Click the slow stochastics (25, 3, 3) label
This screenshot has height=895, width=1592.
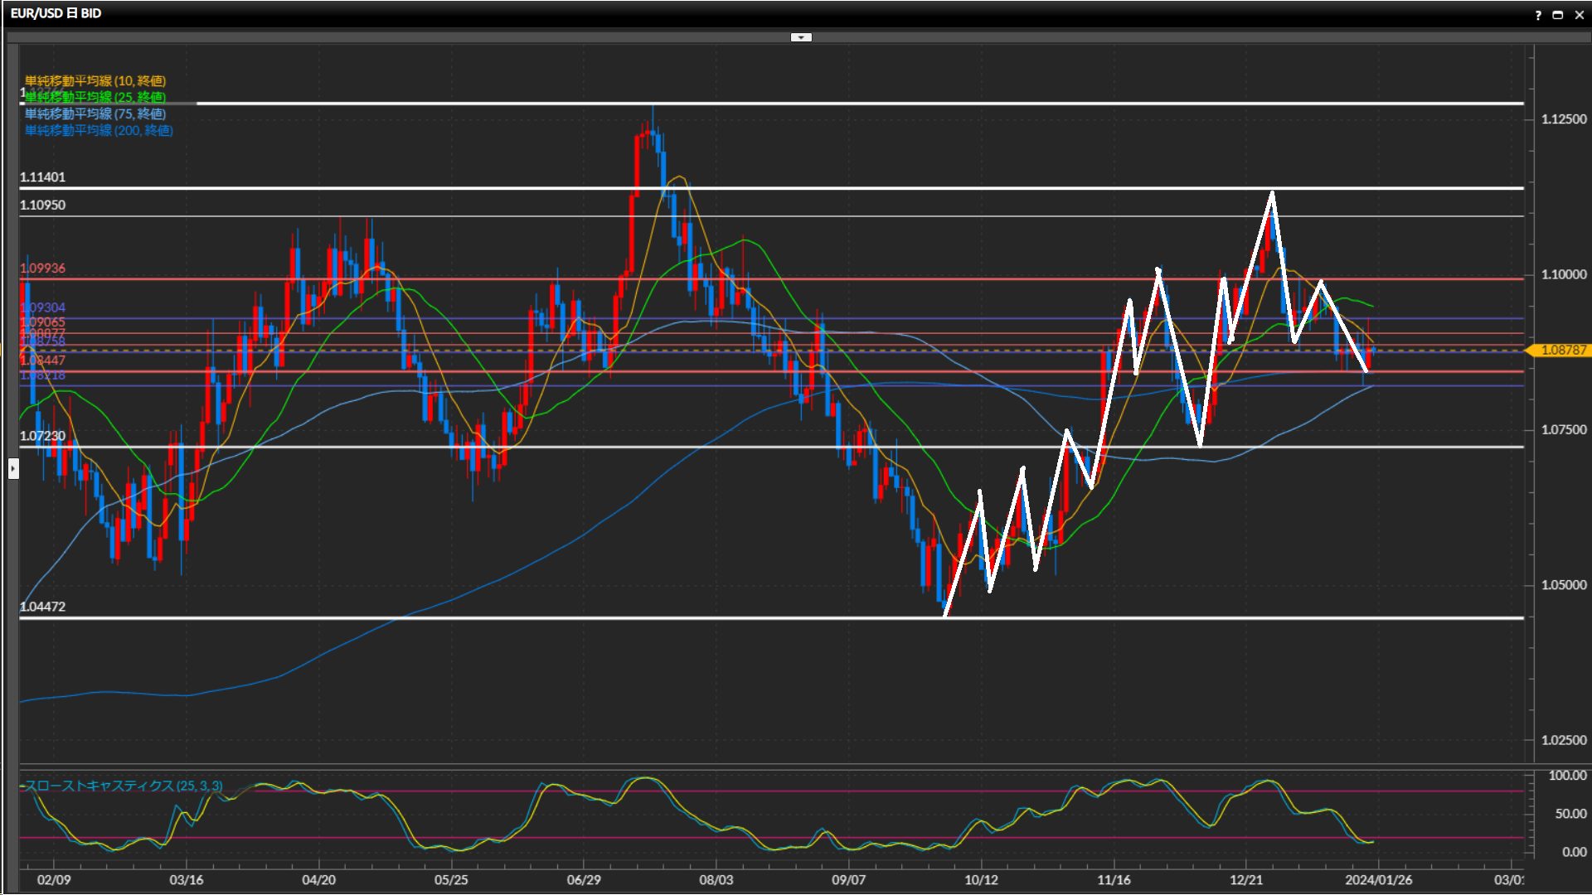coord(123,786)
